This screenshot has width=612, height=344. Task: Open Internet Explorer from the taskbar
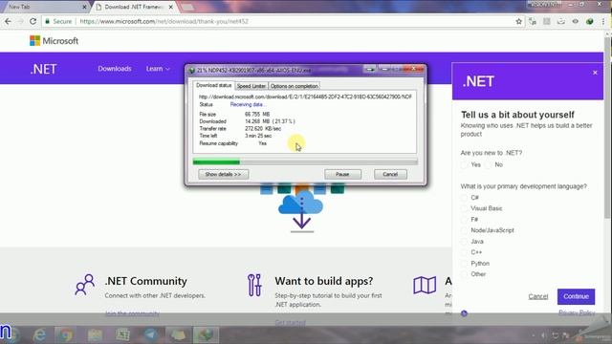pyautogui.click(x=39, y=334)
